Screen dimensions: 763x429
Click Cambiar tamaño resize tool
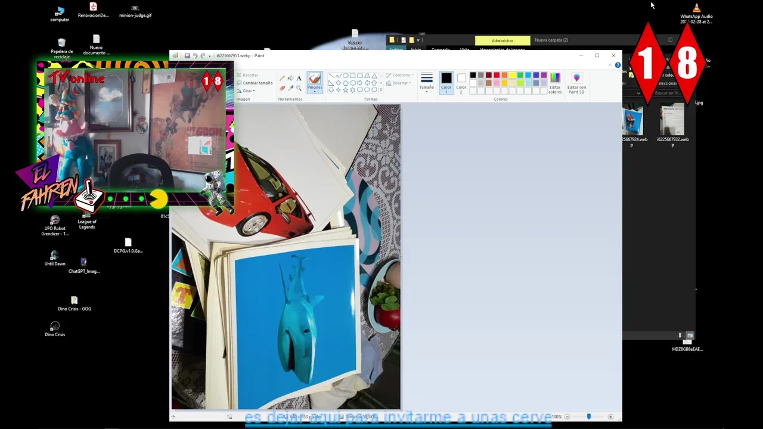point(255,83)
